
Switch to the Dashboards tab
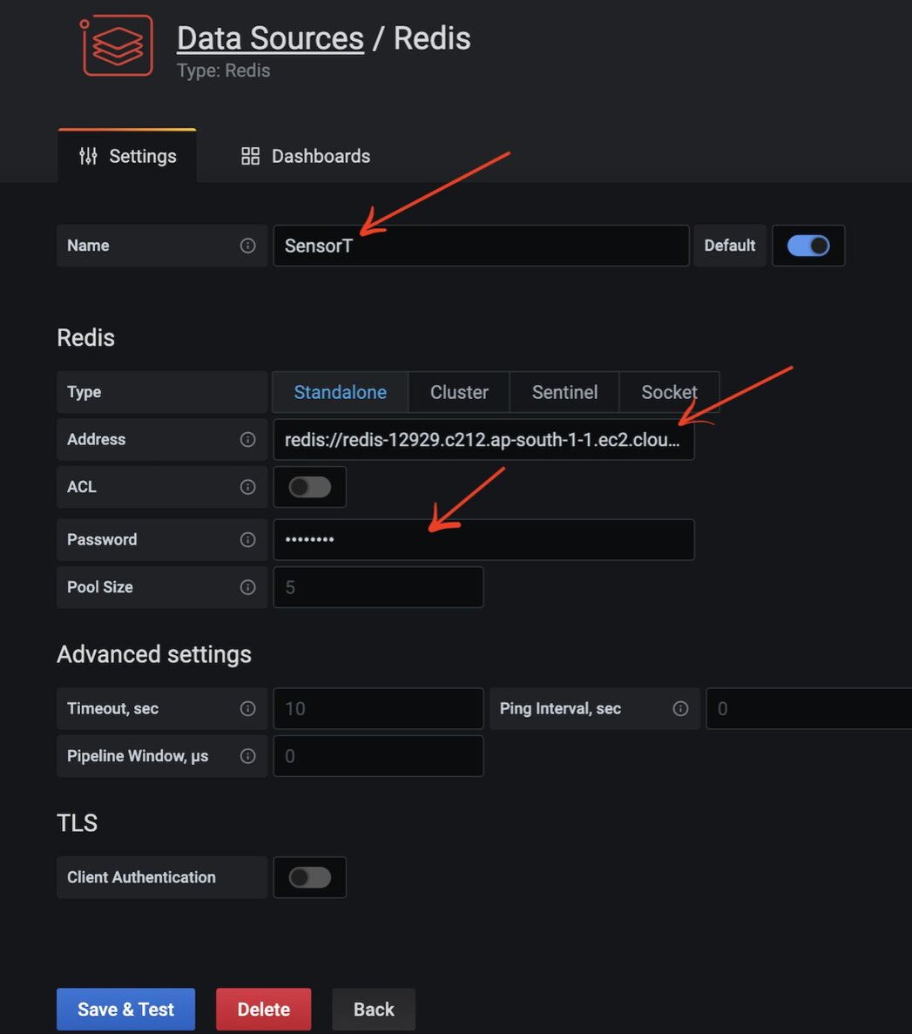(x=321, y=156)
